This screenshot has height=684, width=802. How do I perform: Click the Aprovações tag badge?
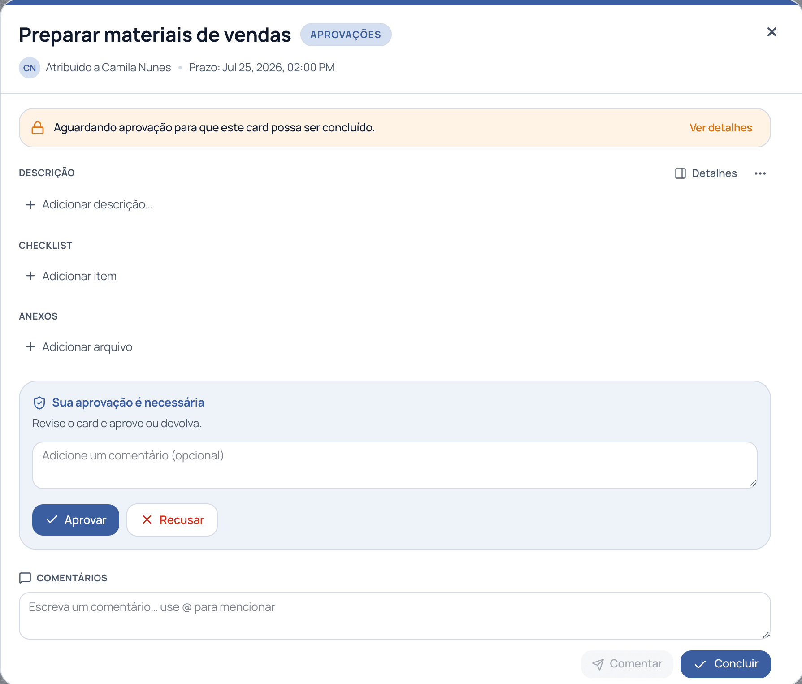pyautogui.click(x=346, y=35)
